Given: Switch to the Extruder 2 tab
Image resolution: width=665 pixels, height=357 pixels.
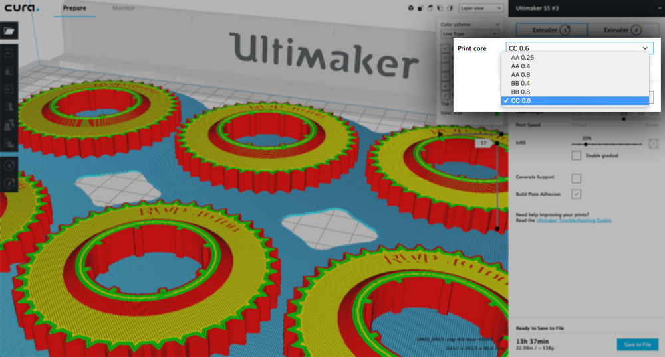Looking at the screenshot, I should coord(621,30).
